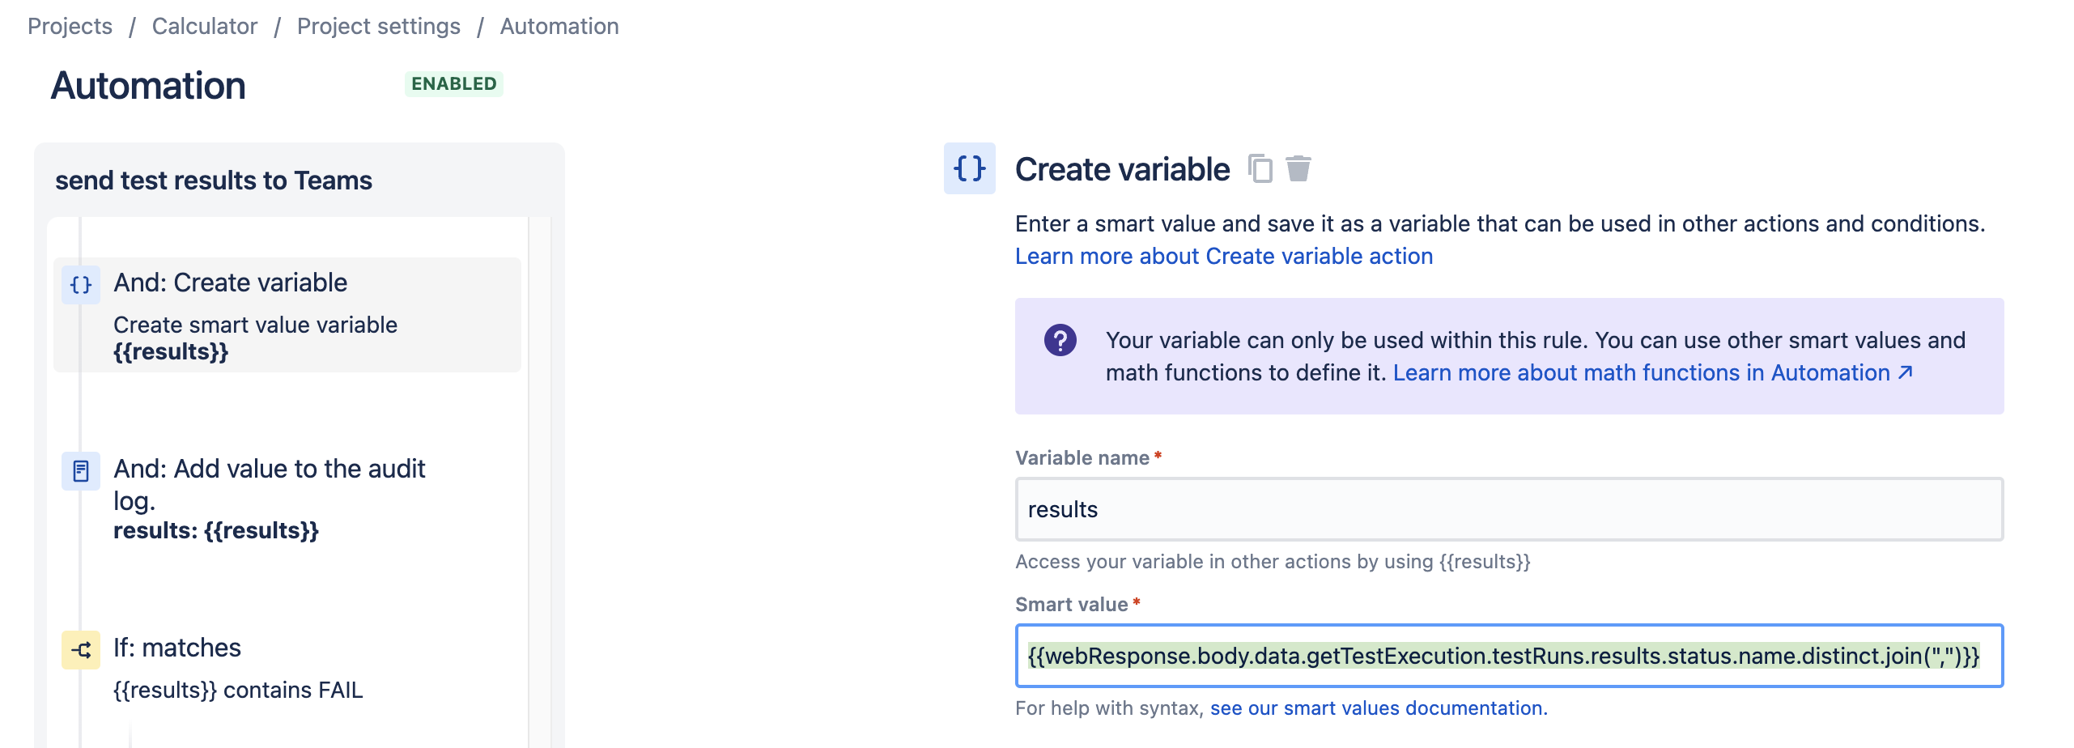Select the If: matches condition step

click(287, 668)
